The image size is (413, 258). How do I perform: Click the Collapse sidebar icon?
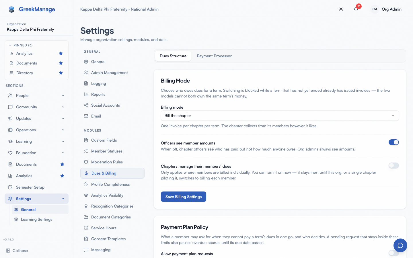pyautogui.click(x=8, y=251)
